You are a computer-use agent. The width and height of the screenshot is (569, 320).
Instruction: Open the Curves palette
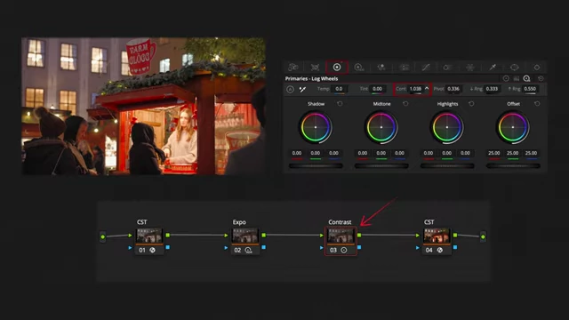click(x=426, y=68)
